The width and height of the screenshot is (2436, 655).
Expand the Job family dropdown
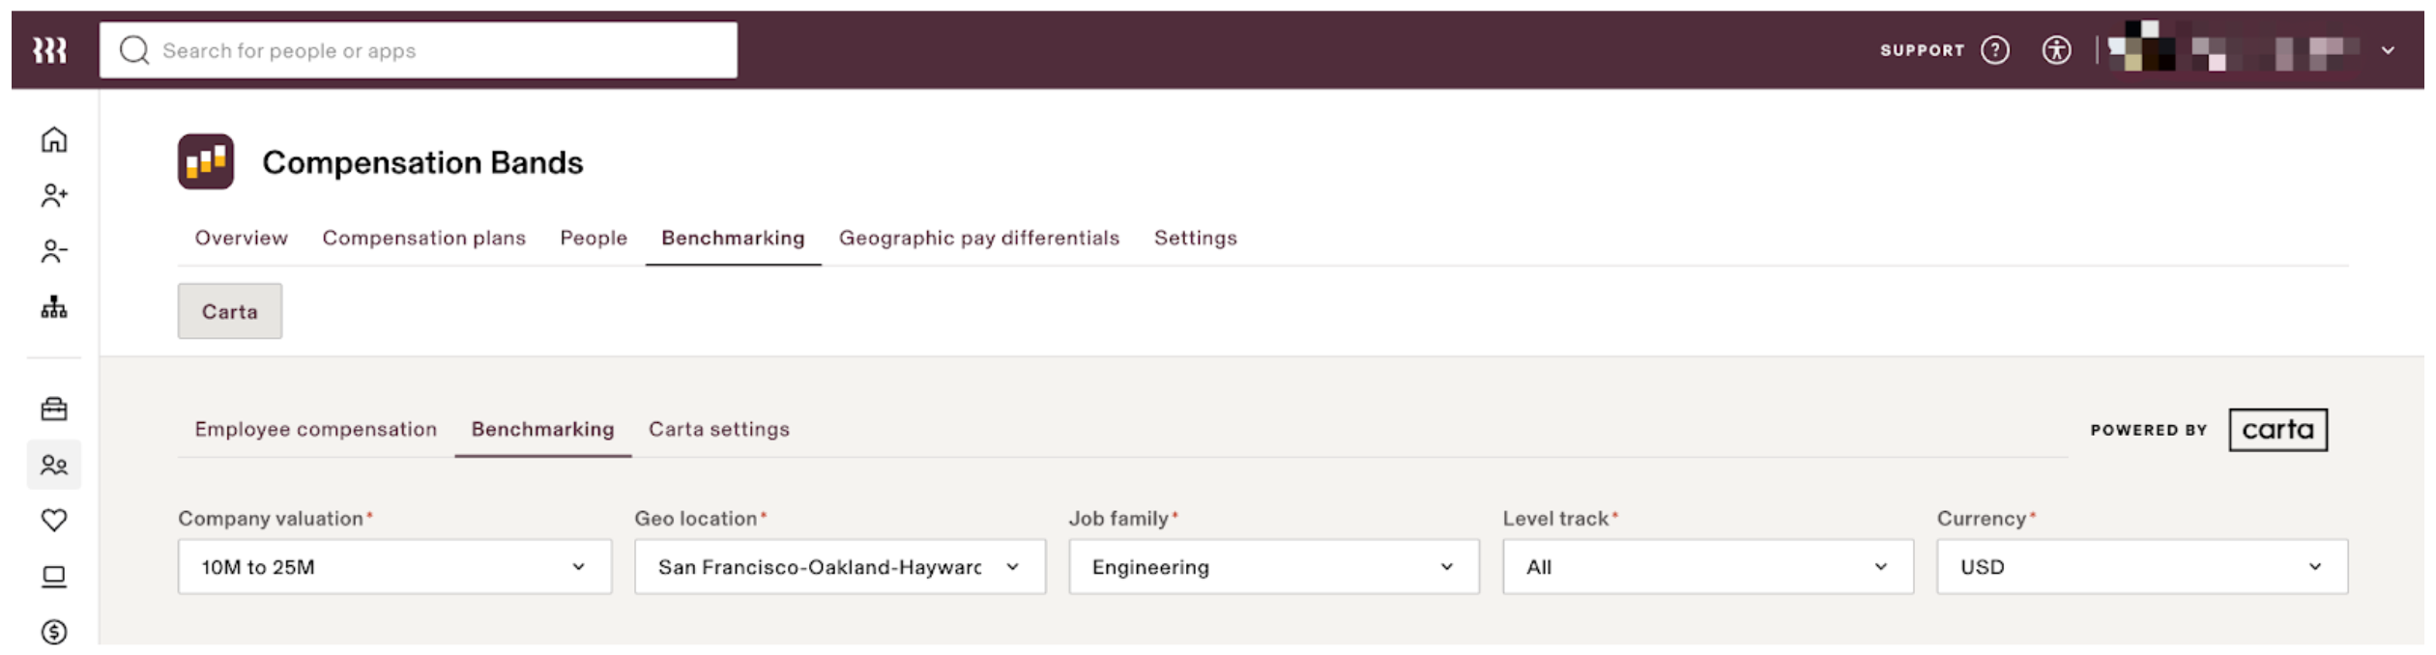tap(1273, 567)
